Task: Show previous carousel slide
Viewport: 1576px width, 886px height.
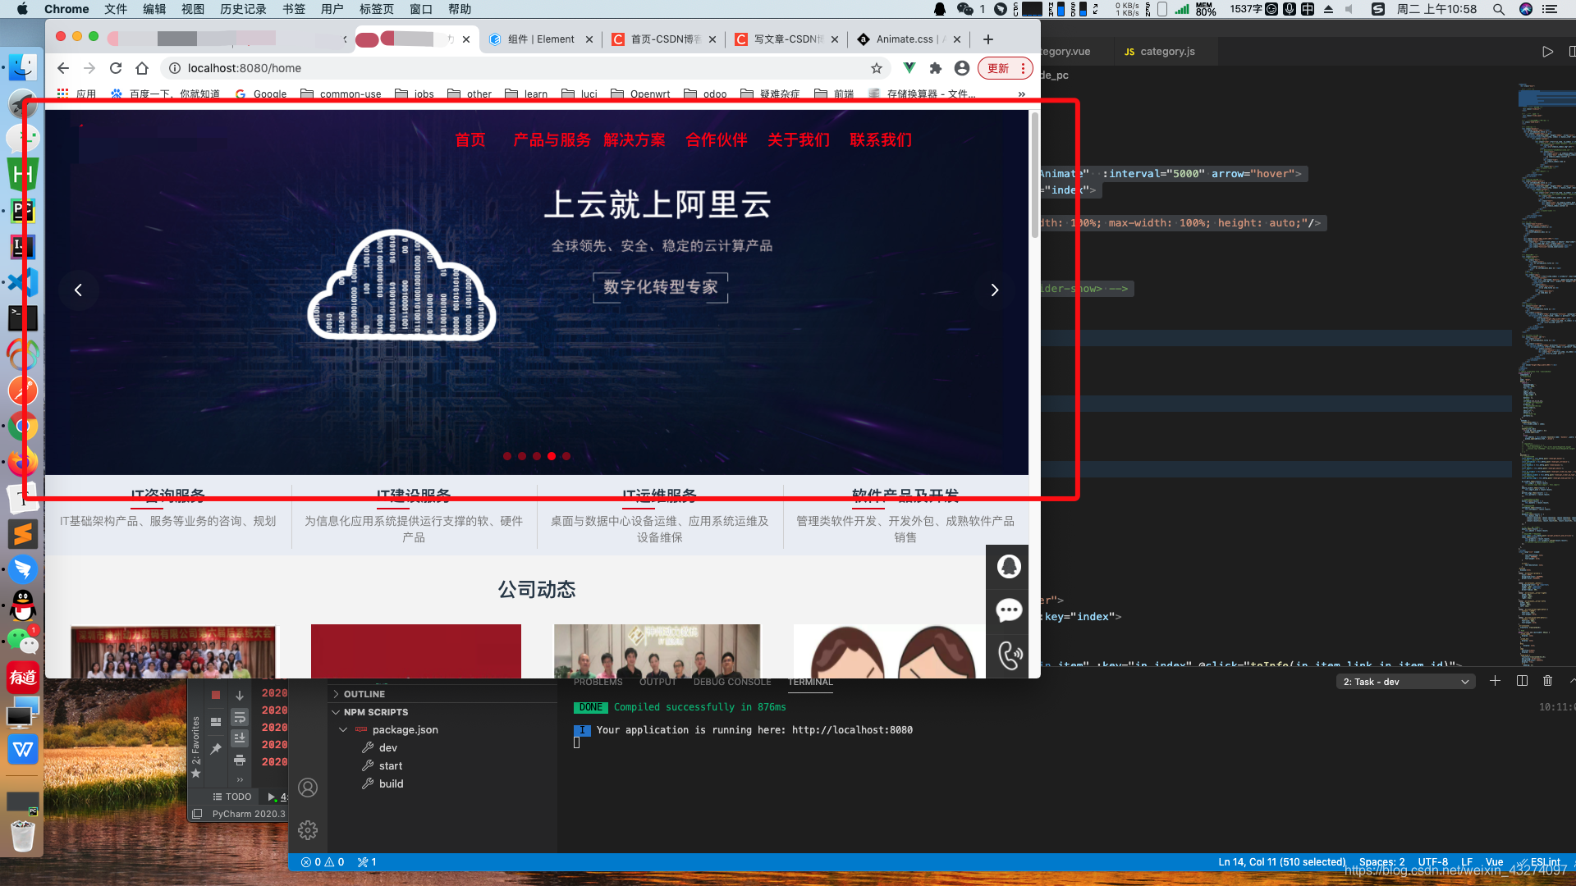Action: point(78,290)
